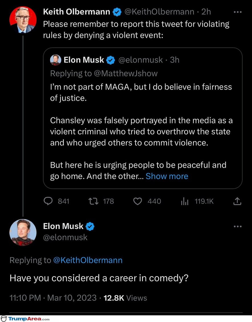The width and height of the screenshot is (252, 322).
Task: Open the tweet analytics views icon
Action: tap(185, 201)
